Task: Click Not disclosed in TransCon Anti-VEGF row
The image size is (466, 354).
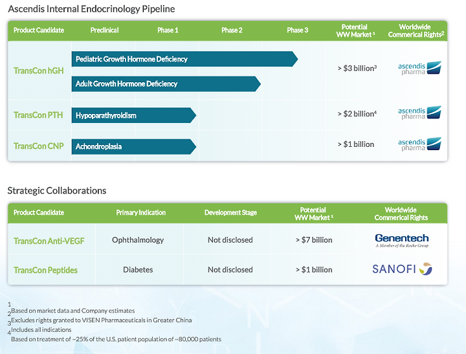Action: (x=230, y=240)
